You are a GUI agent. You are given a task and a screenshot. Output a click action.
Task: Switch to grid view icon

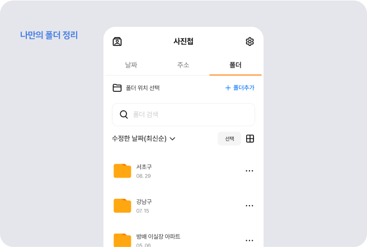(250, 139)
